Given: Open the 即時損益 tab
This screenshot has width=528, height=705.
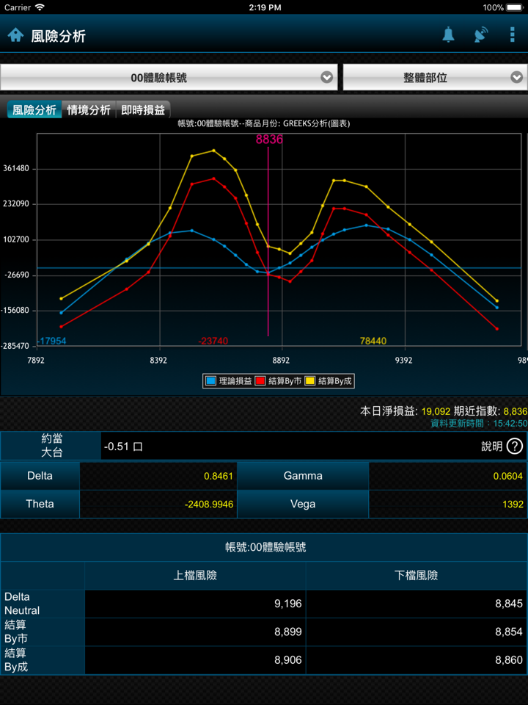Looking at the screenshot, I should 143,110.
